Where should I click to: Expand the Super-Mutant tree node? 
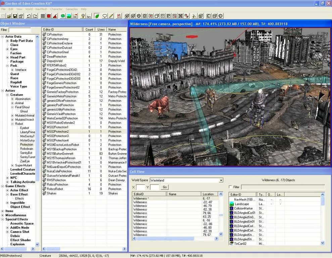[12, 165]
